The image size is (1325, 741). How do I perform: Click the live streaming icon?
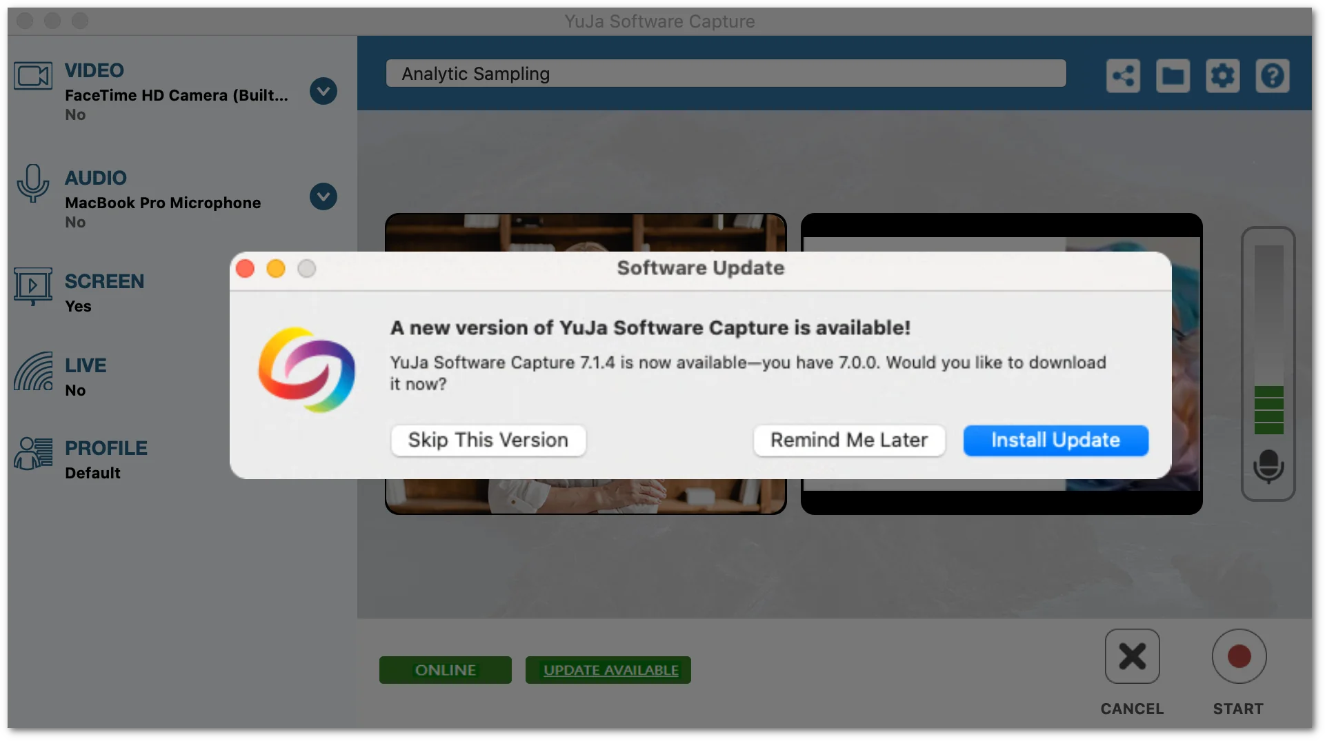pos(32,372)
